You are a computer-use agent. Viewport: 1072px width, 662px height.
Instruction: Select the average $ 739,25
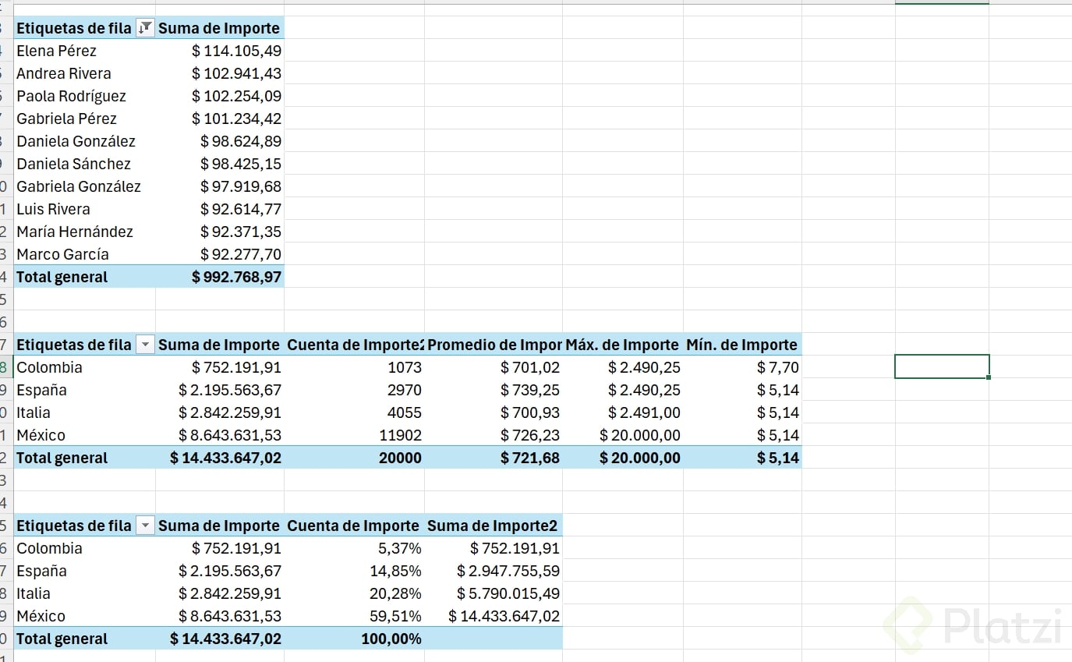530,390
